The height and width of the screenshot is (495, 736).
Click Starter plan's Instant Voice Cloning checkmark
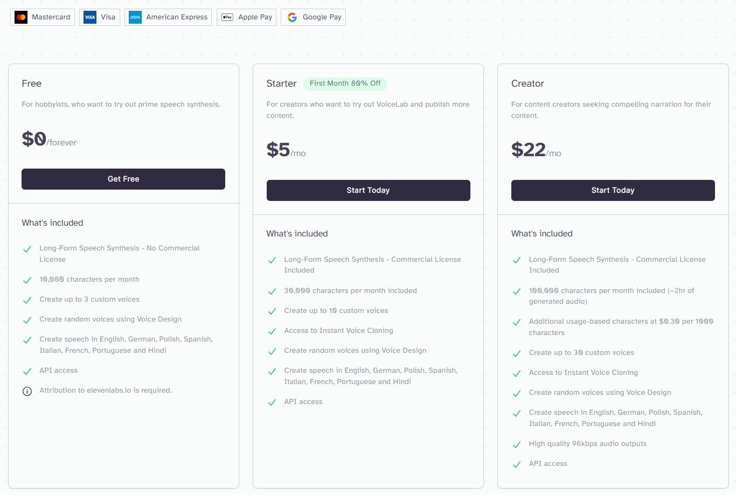pyautogui.click(x=272, y=331)
